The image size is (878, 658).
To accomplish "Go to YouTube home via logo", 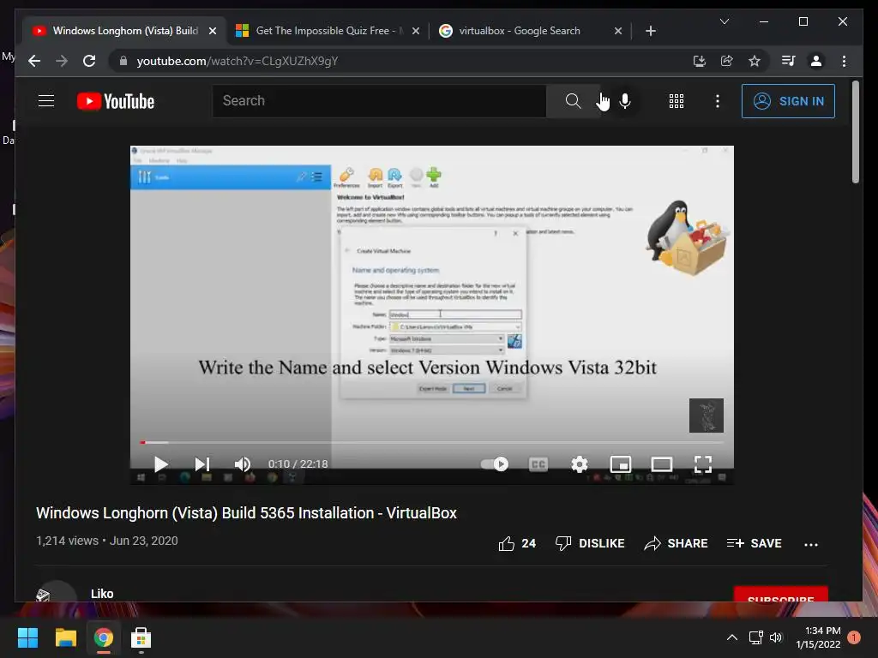I will tap(116, 101).
